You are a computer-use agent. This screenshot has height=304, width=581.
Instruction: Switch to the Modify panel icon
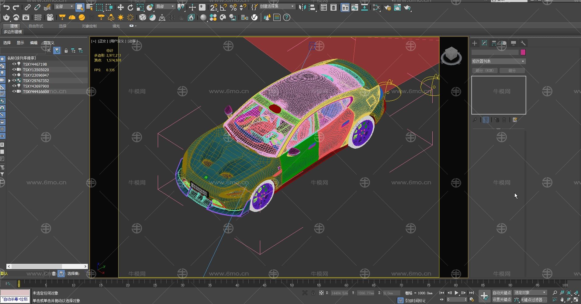(484, 43)
